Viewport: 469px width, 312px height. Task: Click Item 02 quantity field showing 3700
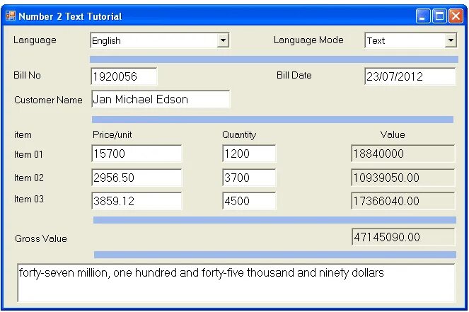point(249,178)
